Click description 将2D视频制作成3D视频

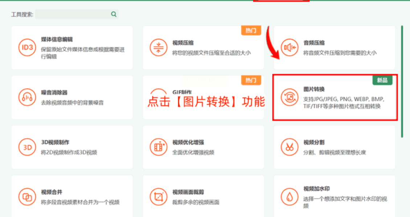pos(69,152)
